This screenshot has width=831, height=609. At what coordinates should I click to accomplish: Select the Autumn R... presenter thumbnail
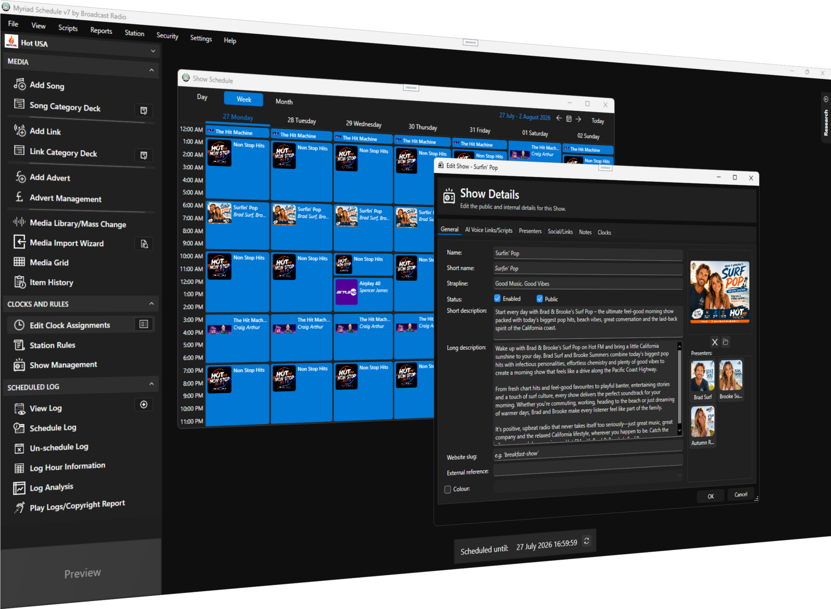click(702, 426)
